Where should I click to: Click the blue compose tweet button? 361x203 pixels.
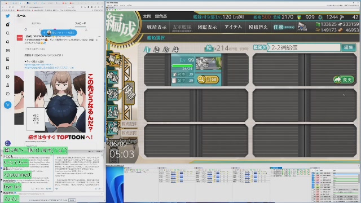coord(7,105)
